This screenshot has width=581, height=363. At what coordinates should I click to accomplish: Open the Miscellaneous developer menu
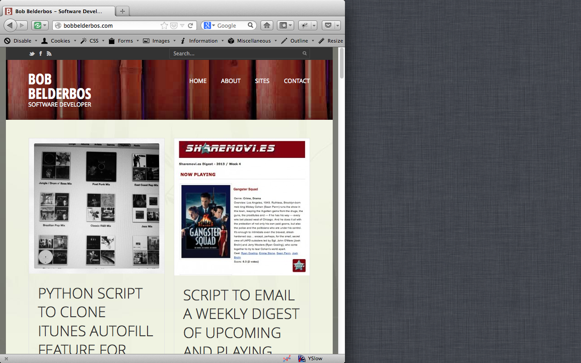tap(252, 41)
